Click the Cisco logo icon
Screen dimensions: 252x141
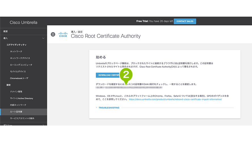pyautogui.click(x=63, y=34)
